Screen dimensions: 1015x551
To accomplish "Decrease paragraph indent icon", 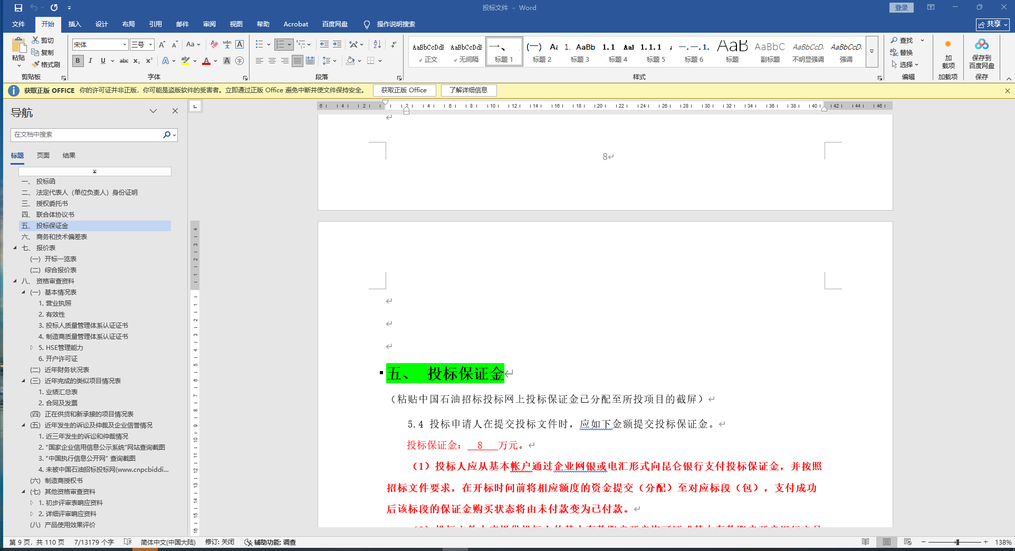I will point(324,44).
